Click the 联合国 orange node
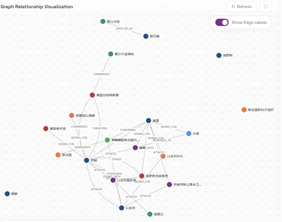This screenshot has height=222, width=282. (x=58, y=155)
